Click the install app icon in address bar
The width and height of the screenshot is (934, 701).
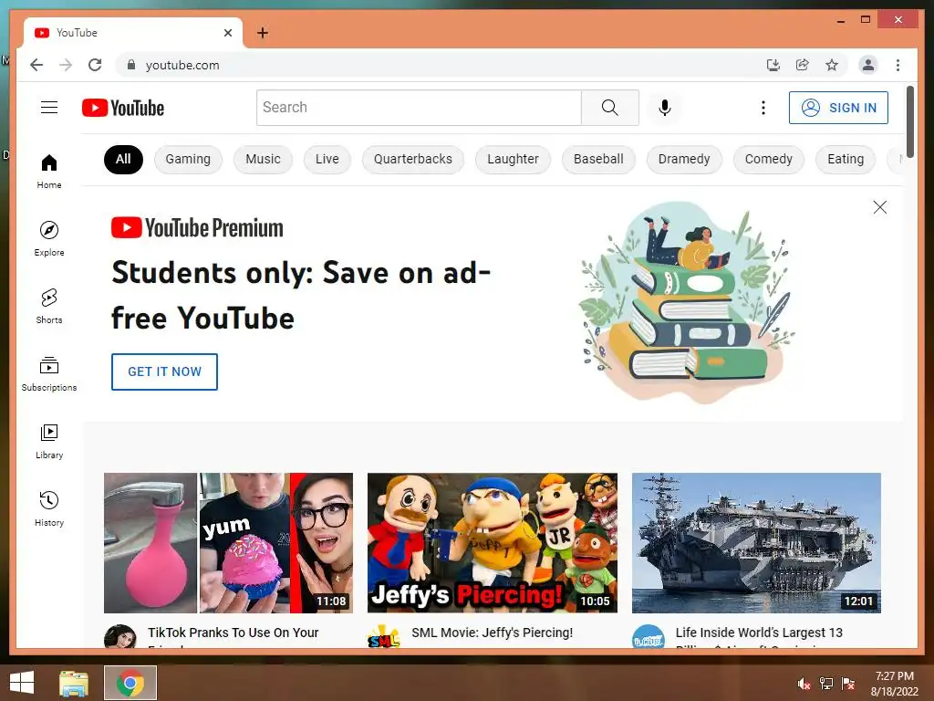tap(773, 65)
